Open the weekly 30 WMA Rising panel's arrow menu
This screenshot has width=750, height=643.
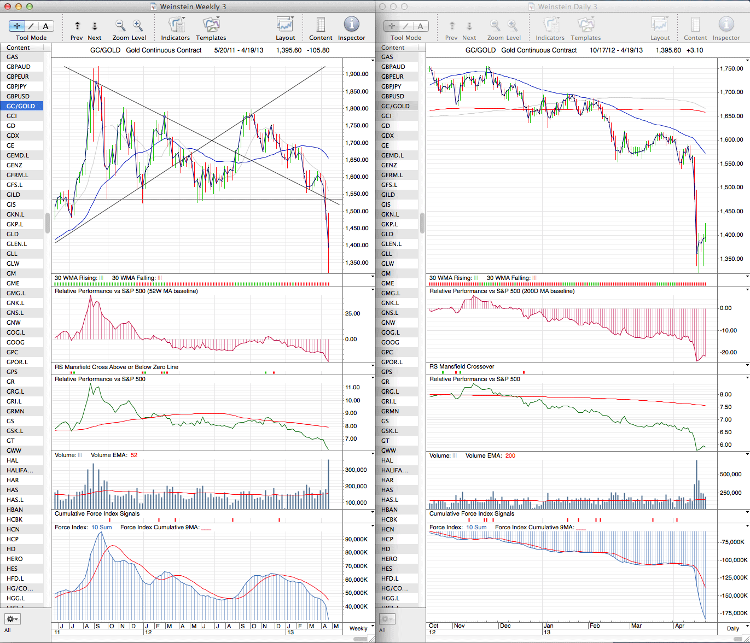(373, 277)
